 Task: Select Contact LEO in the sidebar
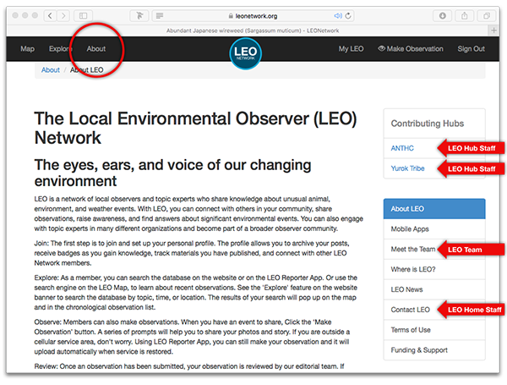click(410, 310)
